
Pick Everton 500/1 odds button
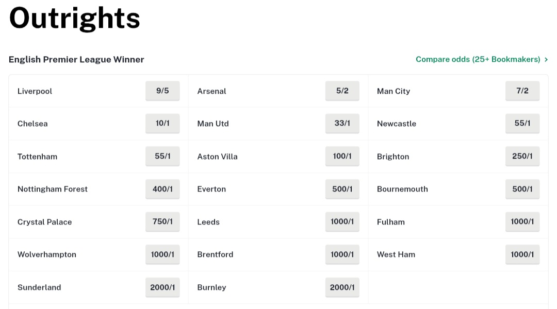coord(342,188)
